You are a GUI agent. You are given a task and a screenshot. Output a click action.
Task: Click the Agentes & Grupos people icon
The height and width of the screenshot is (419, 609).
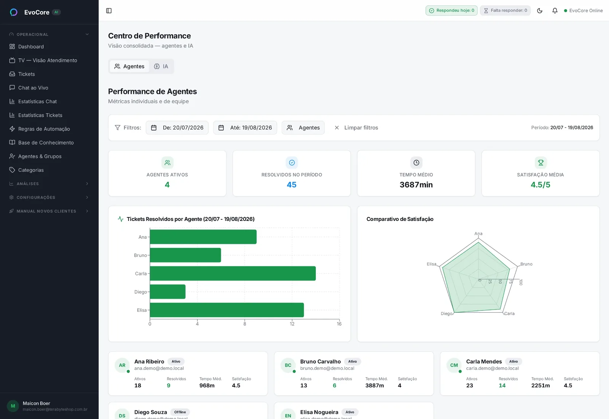12,156
